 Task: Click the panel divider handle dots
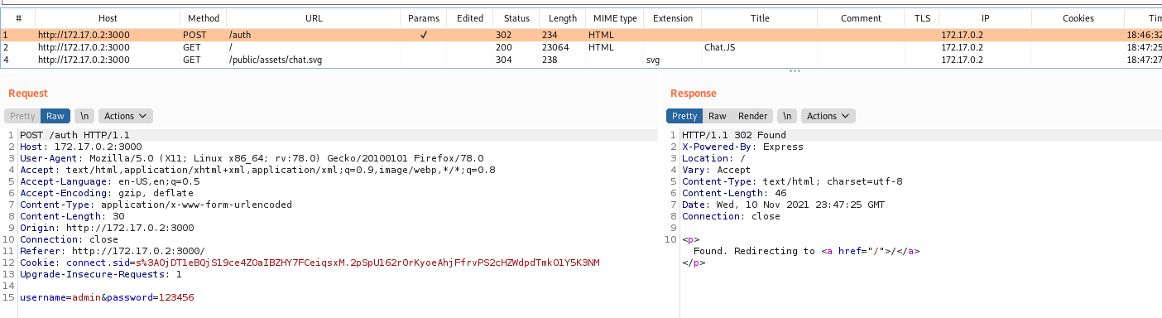(795, 71)
